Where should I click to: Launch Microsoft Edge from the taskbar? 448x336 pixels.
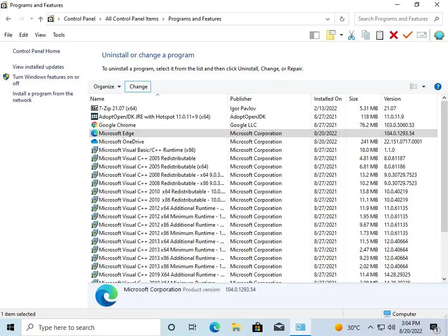[214, 327]
